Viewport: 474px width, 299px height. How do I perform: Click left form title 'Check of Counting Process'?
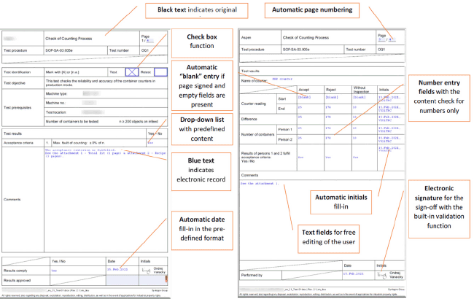69,39
